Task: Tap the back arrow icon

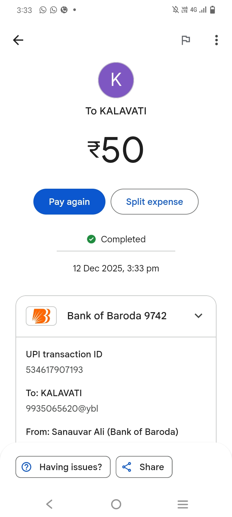Action: pyautogui.click(x=18, y=40)
